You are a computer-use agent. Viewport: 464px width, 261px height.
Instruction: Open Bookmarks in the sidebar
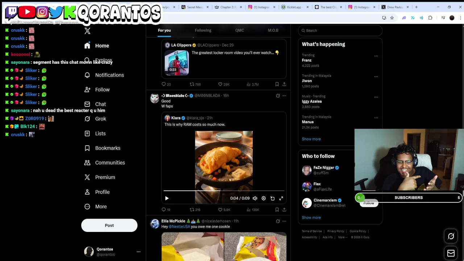tap(102, 148)
